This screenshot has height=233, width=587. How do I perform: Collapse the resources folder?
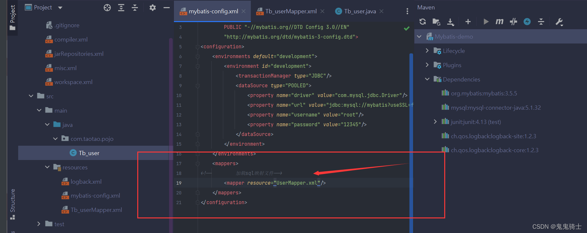click(x=47, y=167)
